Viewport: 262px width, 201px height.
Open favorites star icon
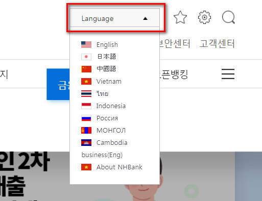(180, 17)
